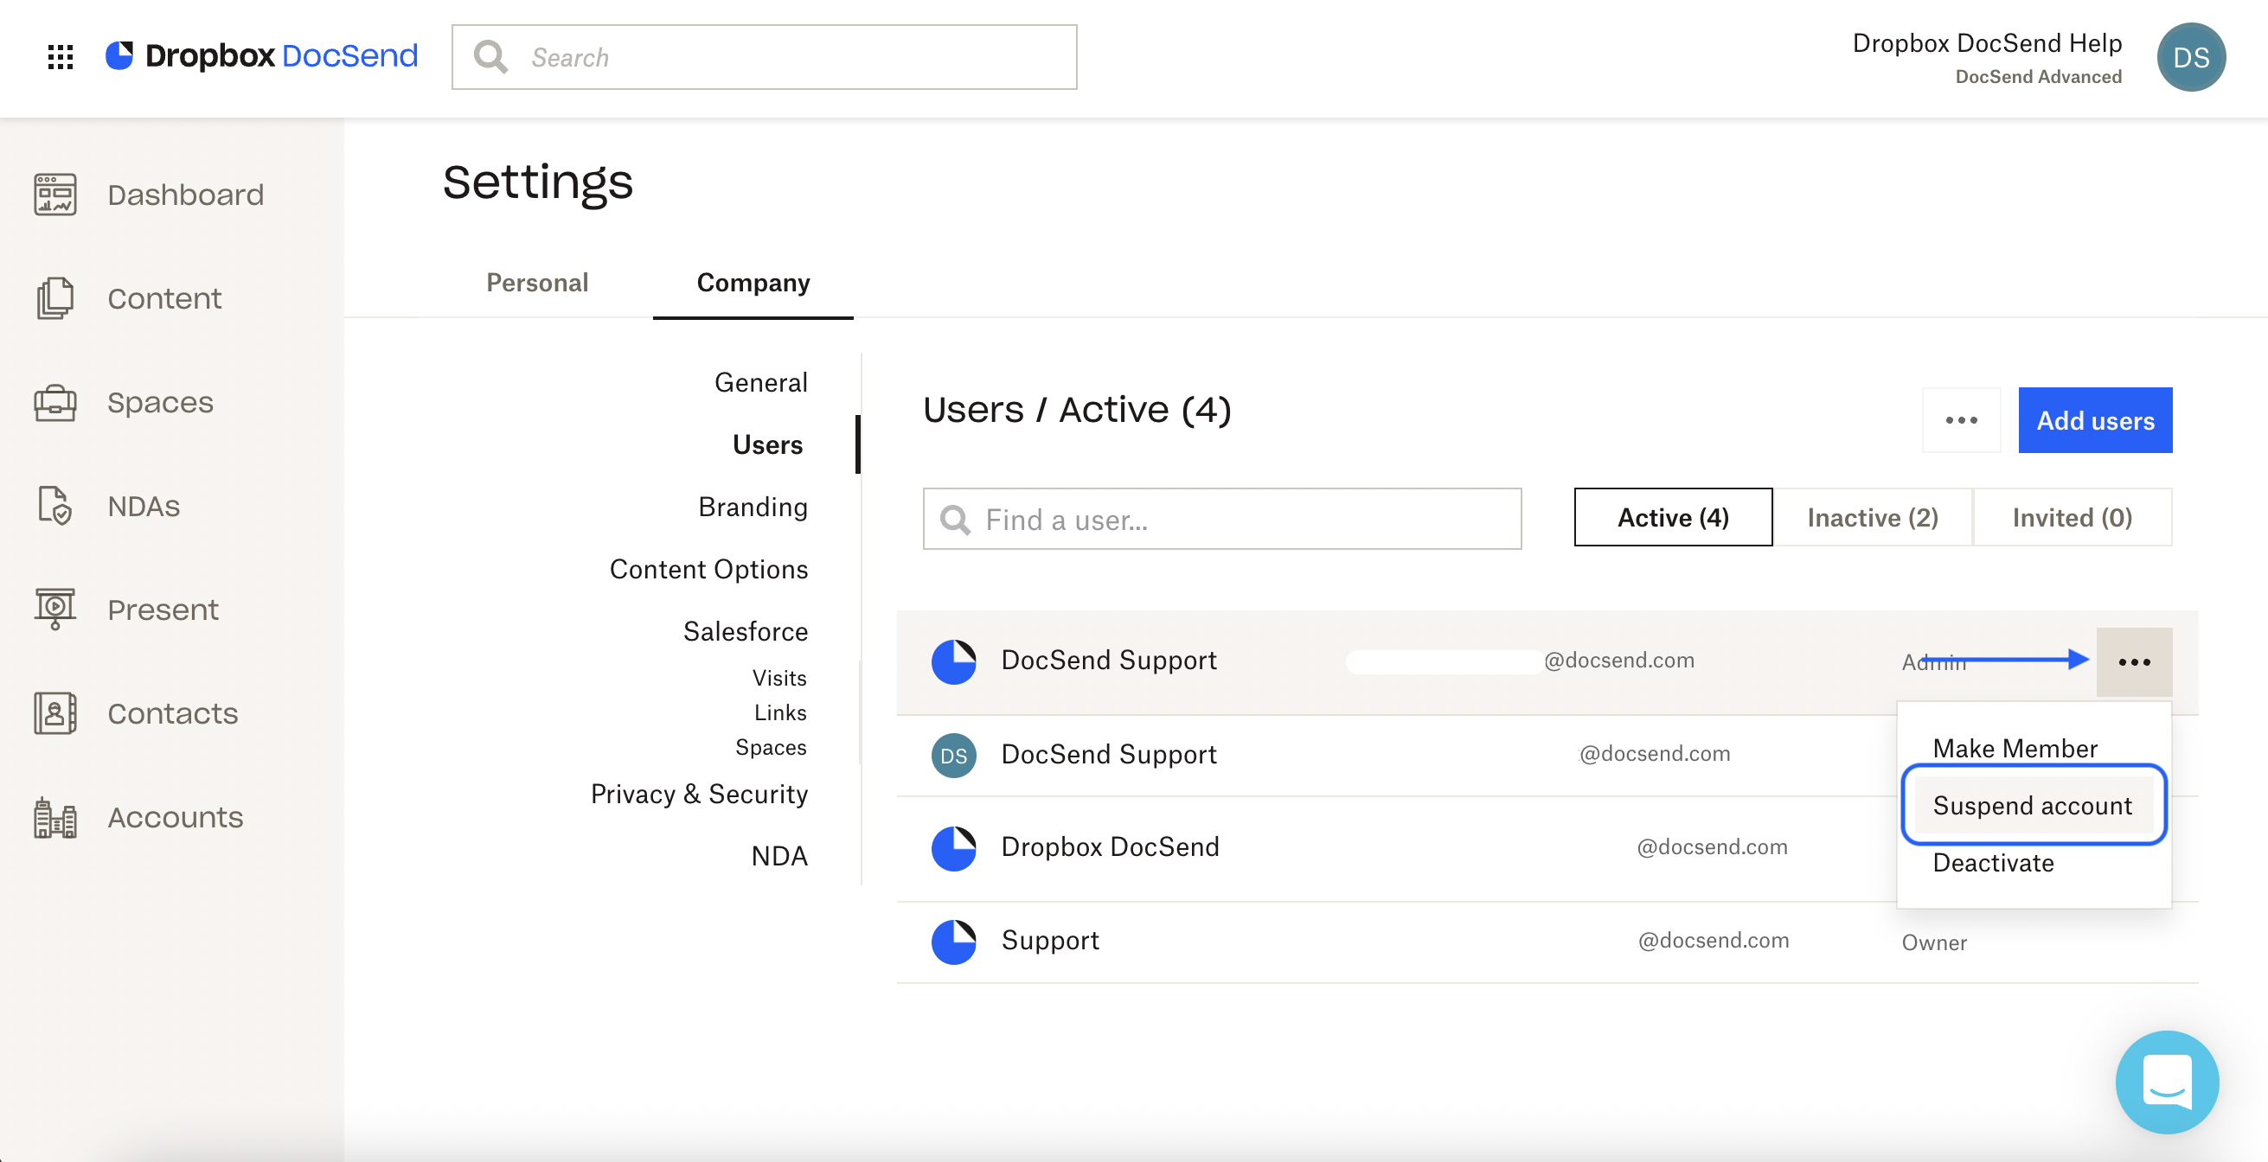Screen dimensions: 2268x1162
Task: Open the Dashboard panel in sidebar
Action: pos(185,194)
